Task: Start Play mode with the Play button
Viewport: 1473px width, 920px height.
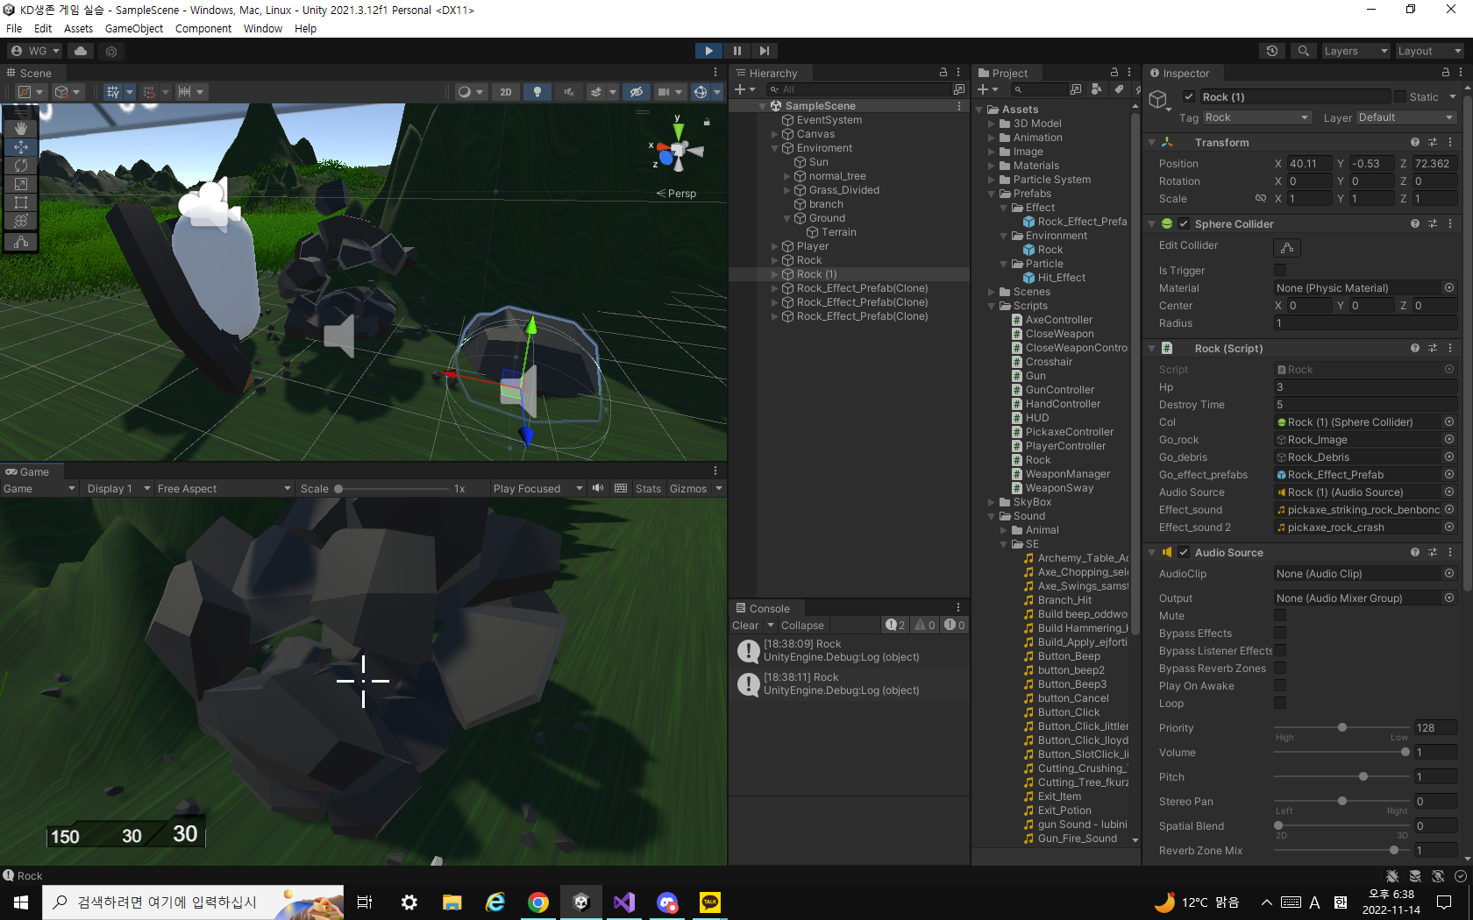Action: (x=708, y=51)
